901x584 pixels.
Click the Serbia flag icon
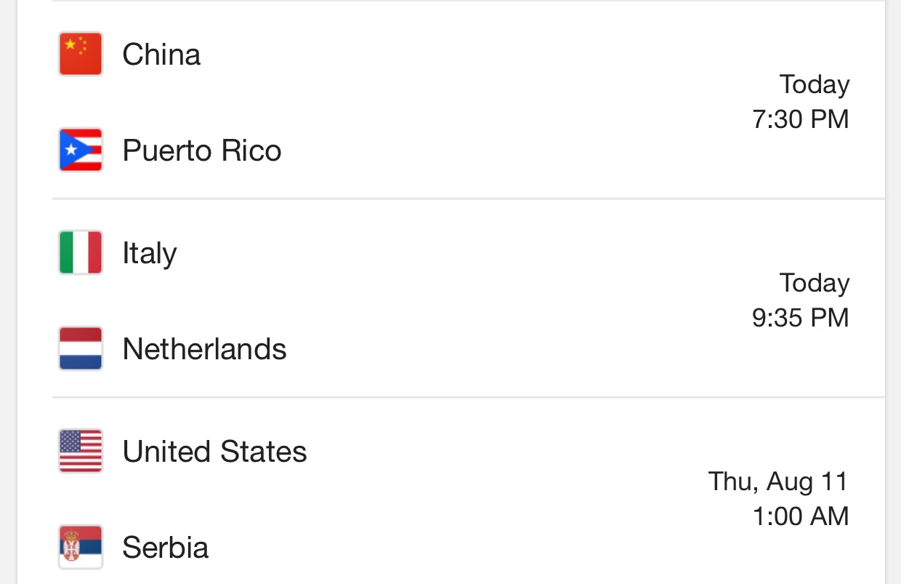(x=81, y=547)
